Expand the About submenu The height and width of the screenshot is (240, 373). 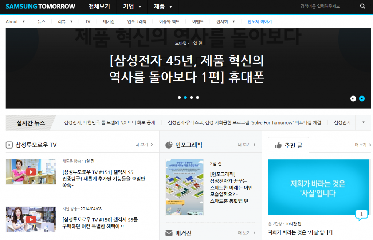point(15,21)
